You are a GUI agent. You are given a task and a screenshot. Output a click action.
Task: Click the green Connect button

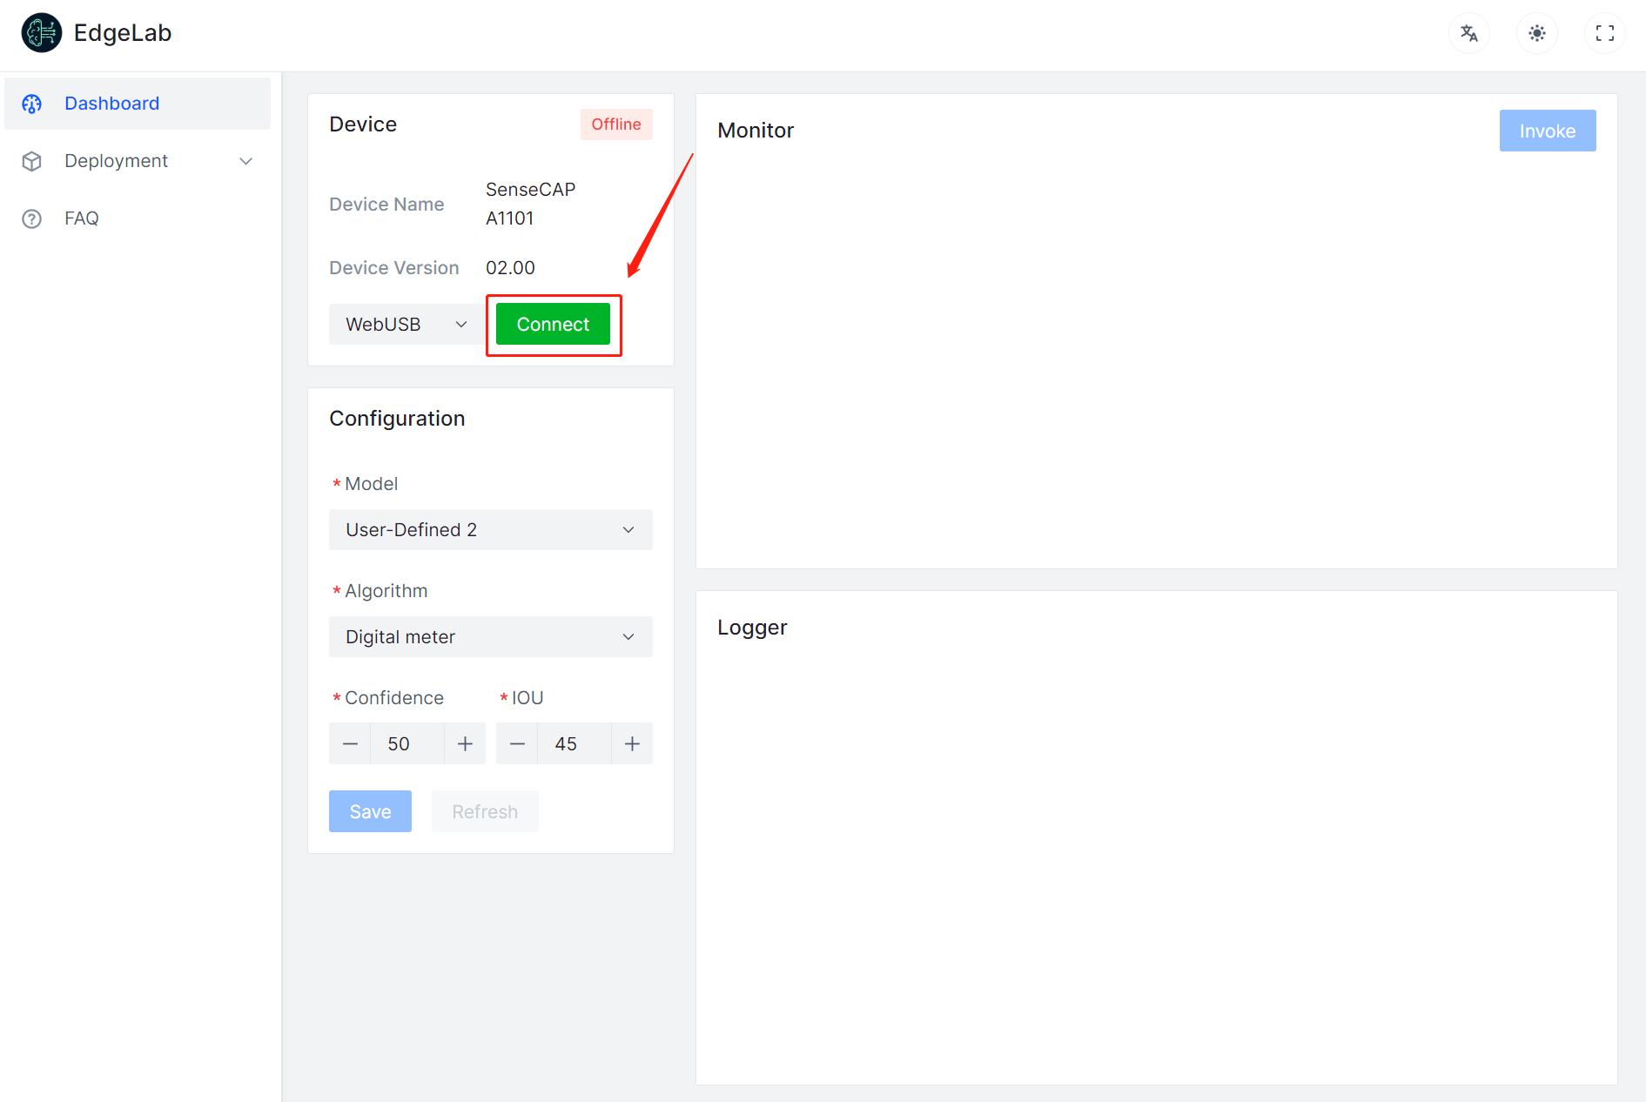point(553,324)
